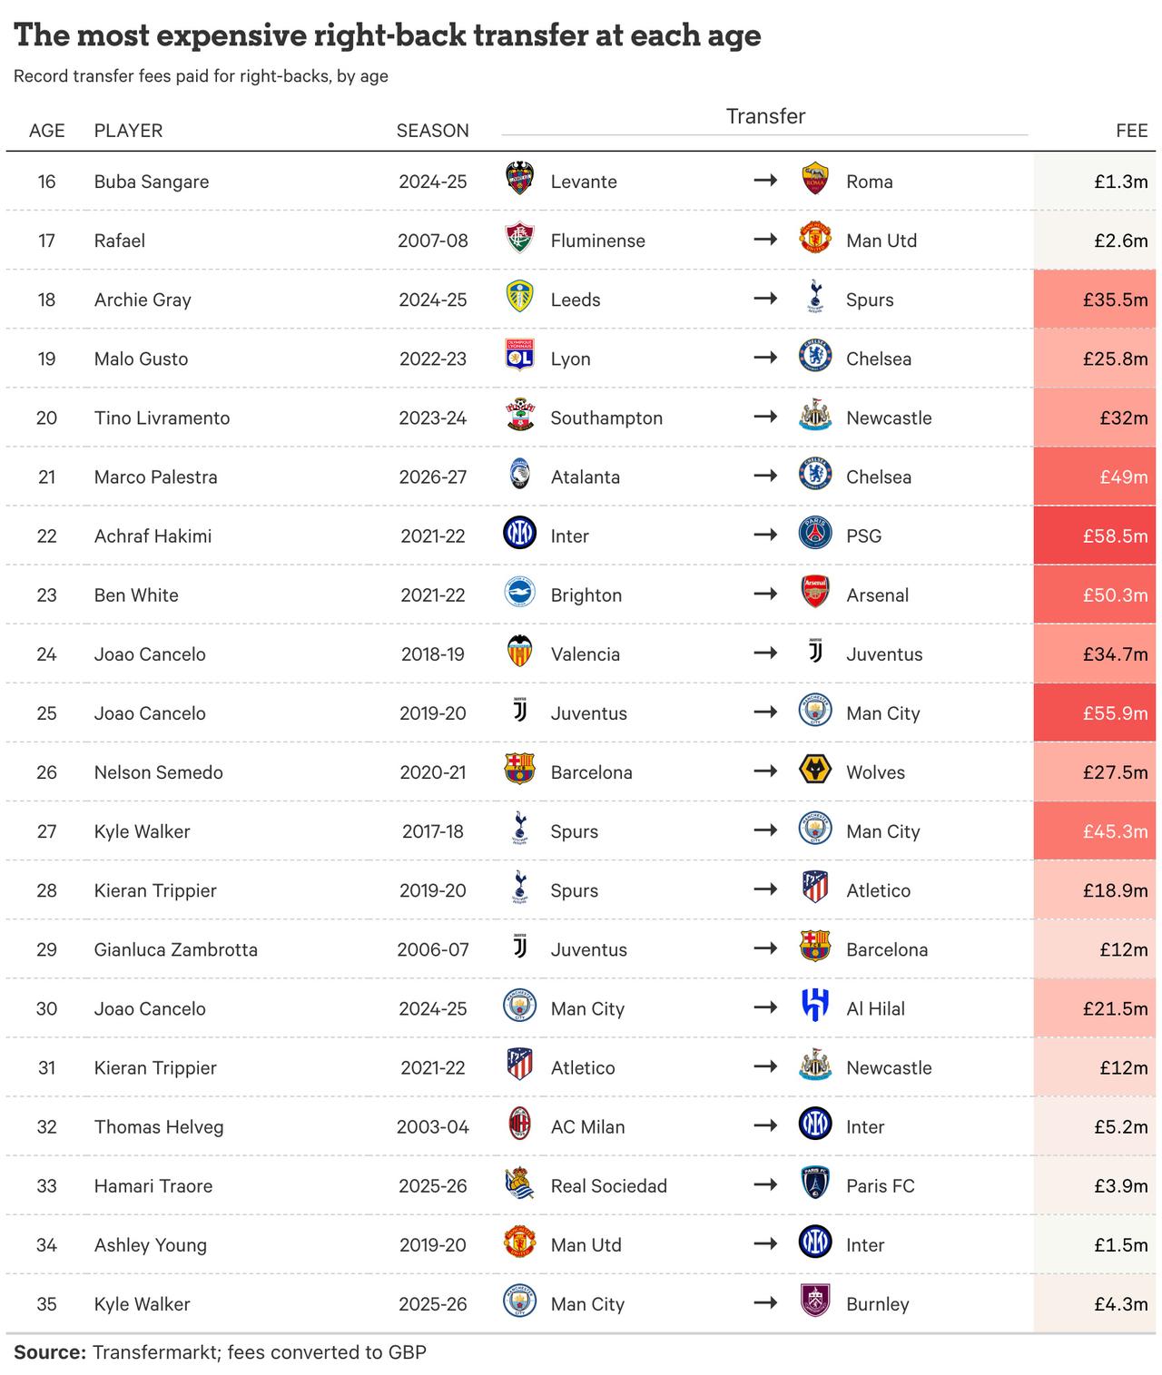Click the PSG club crest
The height and width of the screenshot is (1375, 1162).
815,535
